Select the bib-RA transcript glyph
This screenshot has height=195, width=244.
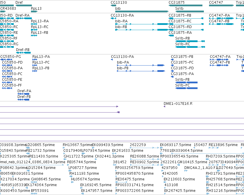pos(142,24)
